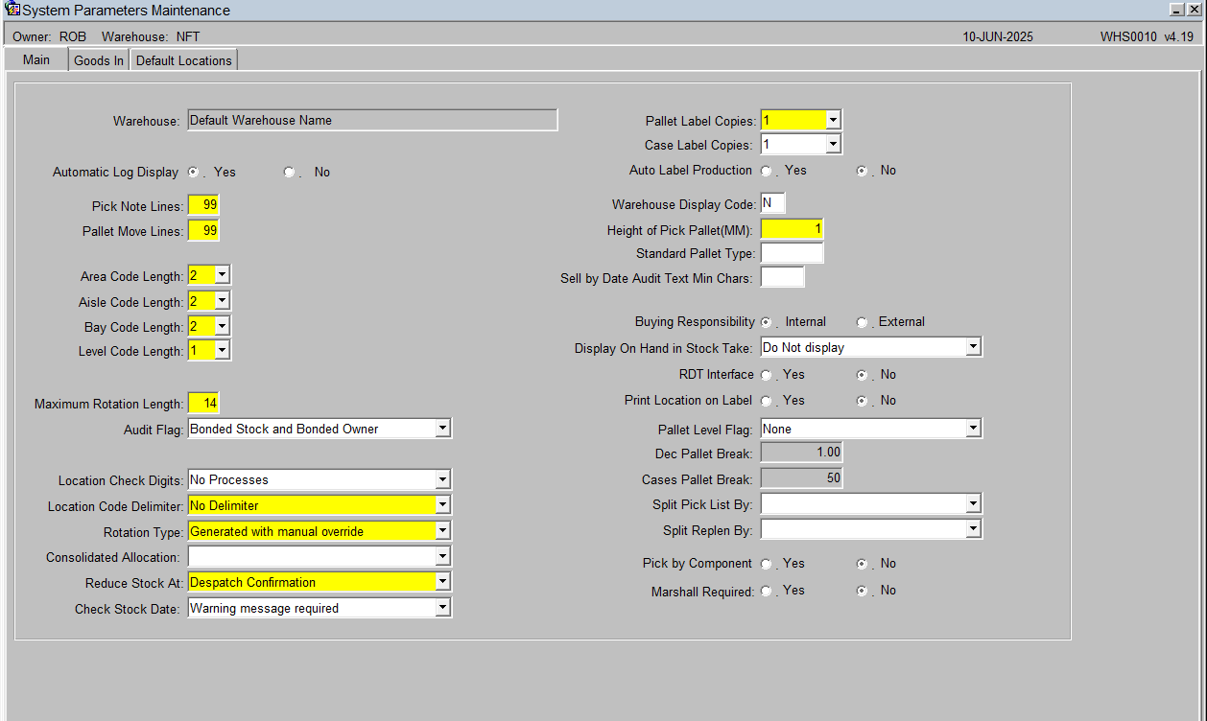The height and width of the screenshot is (721, 1207).
Task: Click the Pick Note Lines field
Action: point(204,205)
